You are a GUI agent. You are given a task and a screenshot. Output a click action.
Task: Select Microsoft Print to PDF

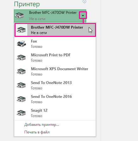click(55, 58)
